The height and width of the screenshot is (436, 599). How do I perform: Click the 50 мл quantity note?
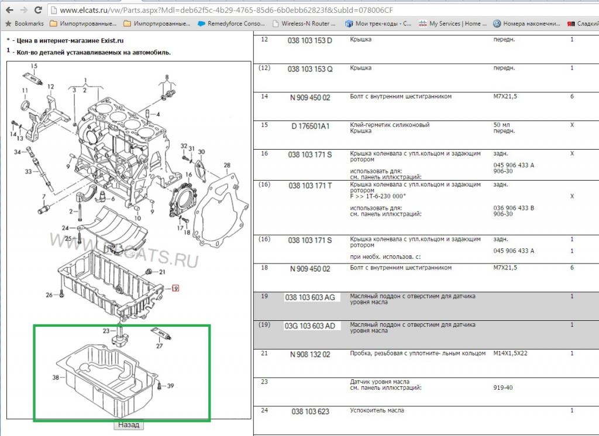(x=501, y=125)
